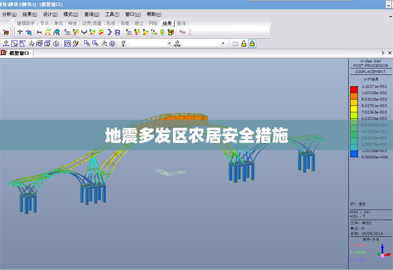Switch to the 荷载 ribbon tab

pos(125,23)
